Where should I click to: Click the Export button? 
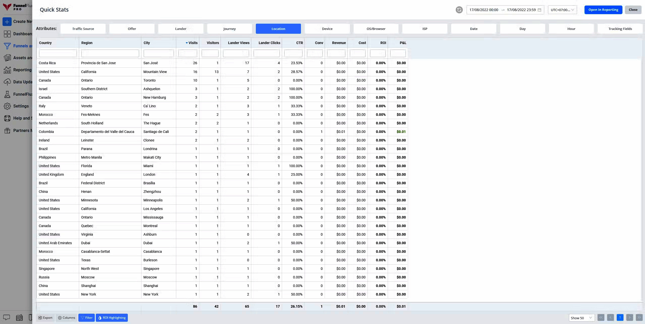click(x=45, y=318)
